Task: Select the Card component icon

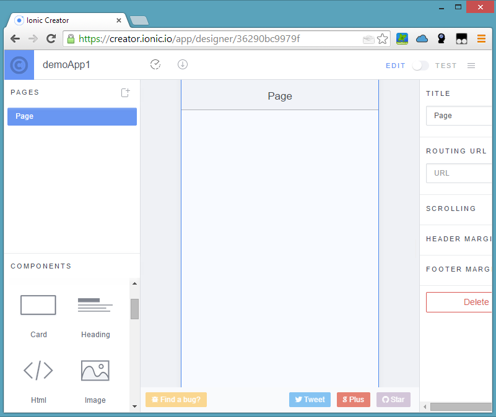Action: (x=38, y=305)
